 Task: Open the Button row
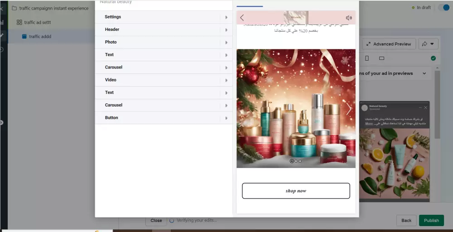[164, 118]
